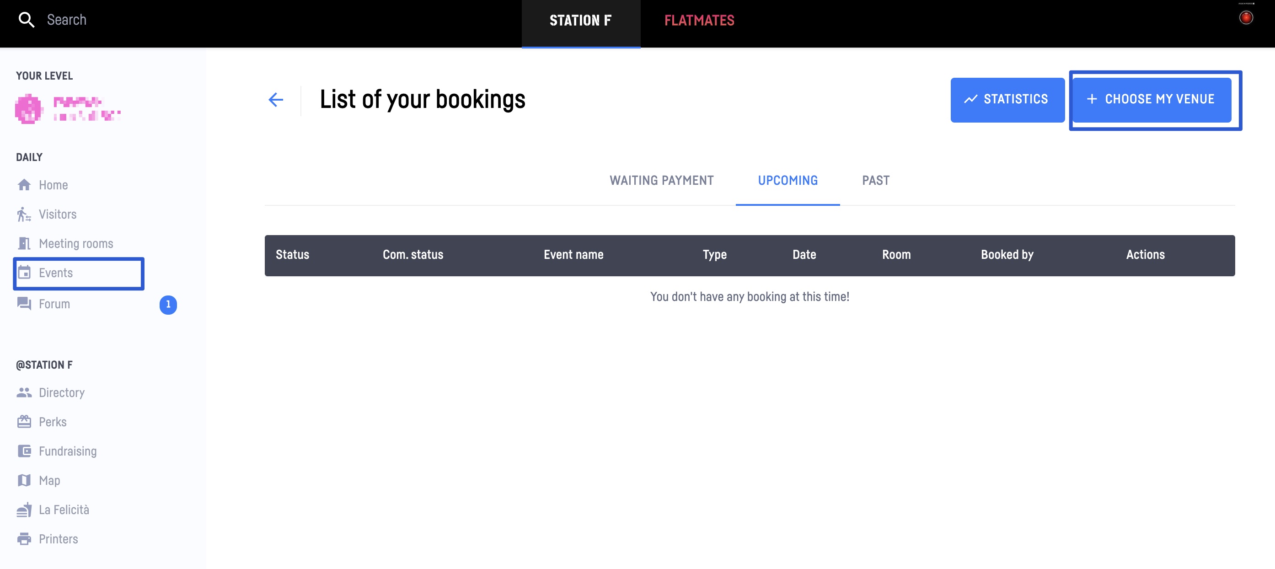Open Perks gift card icon
Screen dimensions: 1275x569
point(24,421)
